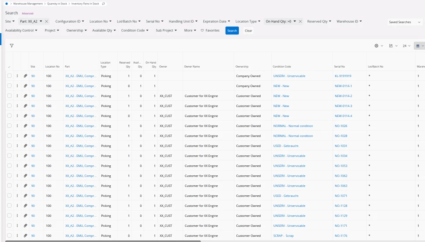Image resolution: width=425 pixels, height=242 pixels.
Task: Select all rows with header checkmark
Action: pos(9,67)
